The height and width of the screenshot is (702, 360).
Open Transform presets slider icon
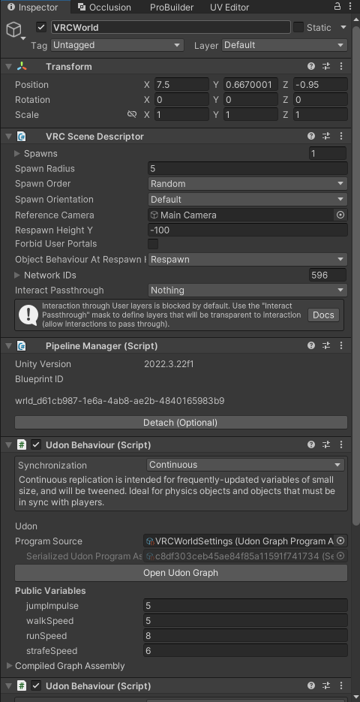pyautogui.click(x=326, y=66)
